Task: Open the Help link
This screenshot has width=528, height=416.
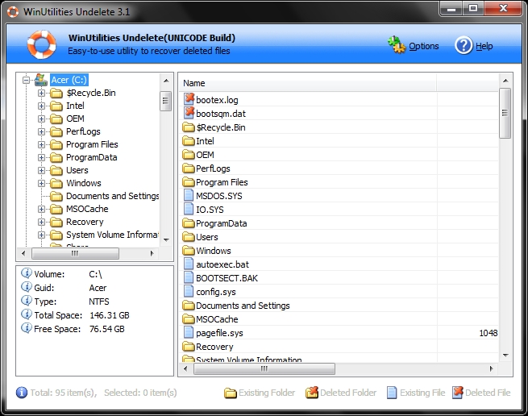Action: tap(484, 46)
